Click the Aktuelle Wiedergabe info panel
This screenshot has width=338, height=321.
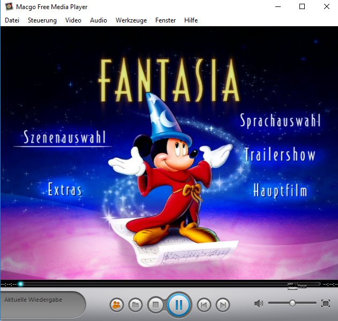pyautogui.click(x=43, y=304)
